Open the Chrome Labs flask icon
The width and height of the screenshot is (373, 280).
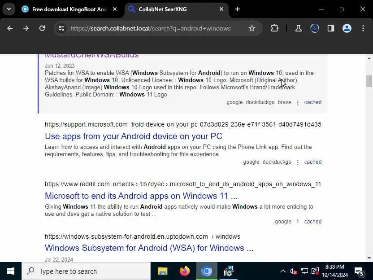coord(298,28)
